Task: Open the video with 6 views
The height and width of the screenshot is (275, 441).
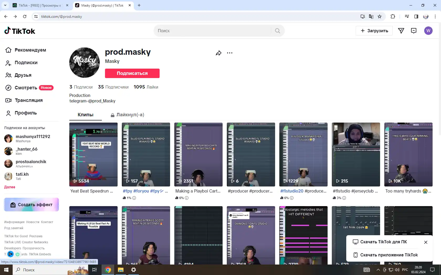Action: point(251,155)
